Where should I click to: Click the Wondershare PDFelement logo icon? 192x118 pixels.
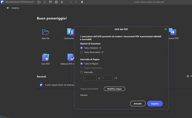pos(2,2)
